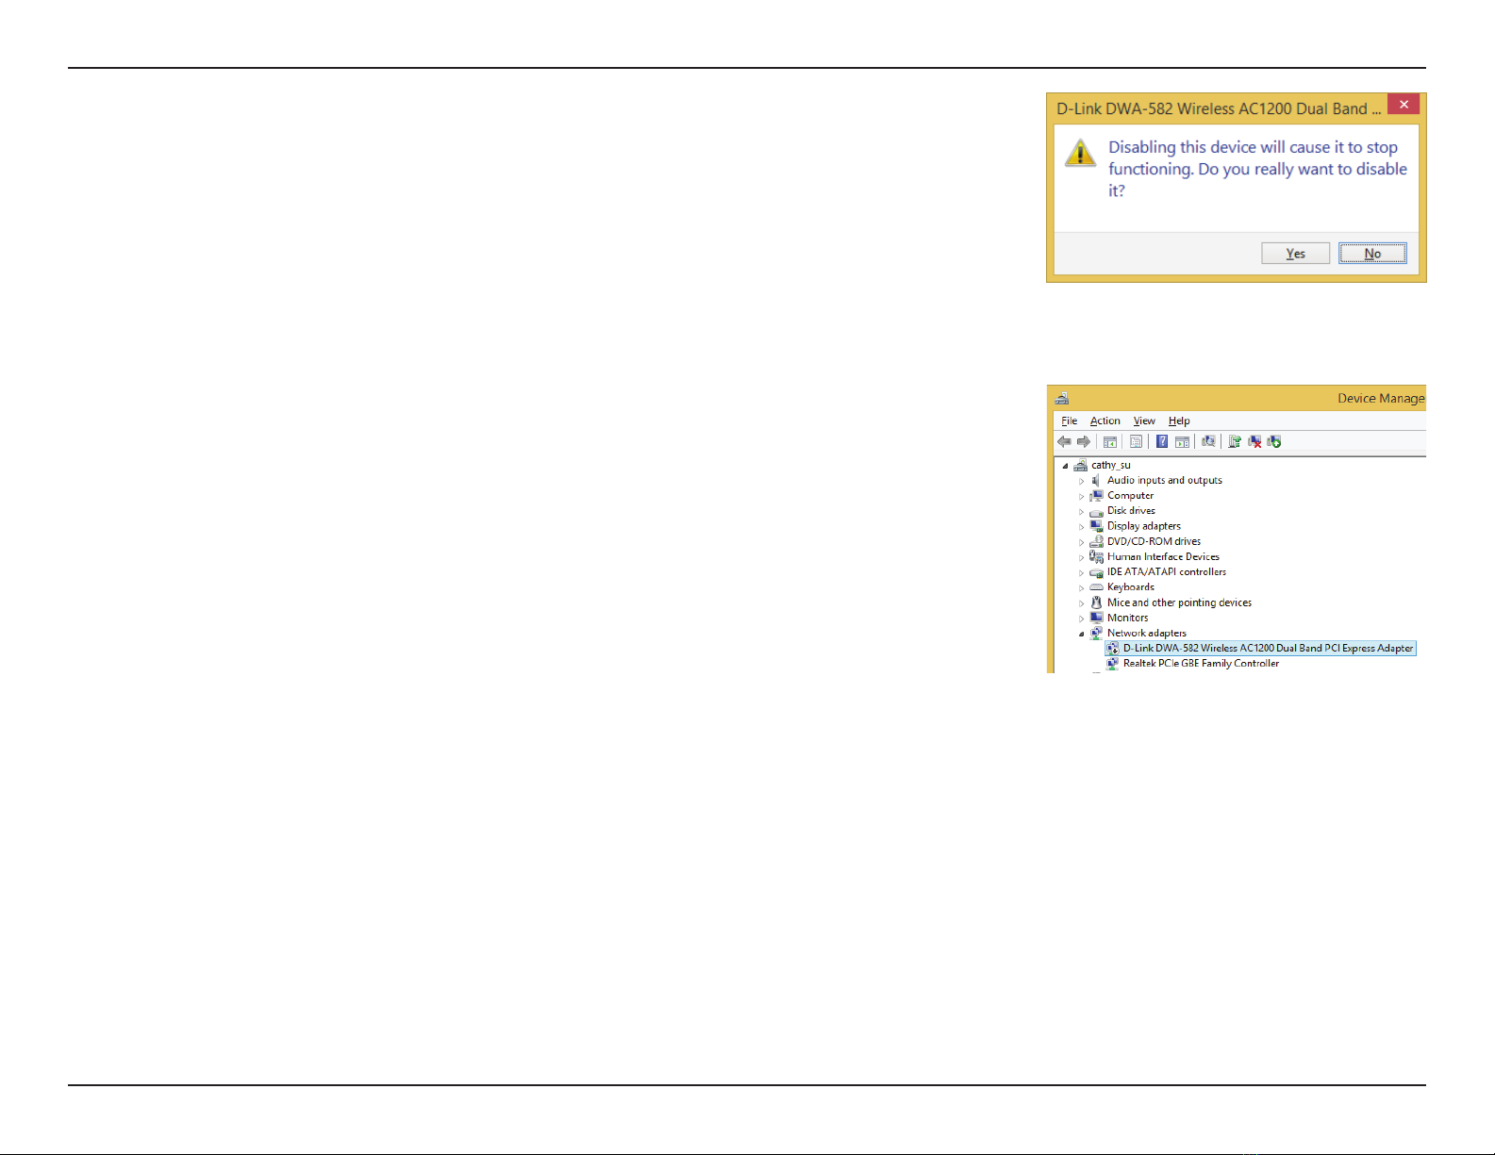Screen dimensions: 1495x1155
Task: Open the View menu
Action: coord(1144,421)
